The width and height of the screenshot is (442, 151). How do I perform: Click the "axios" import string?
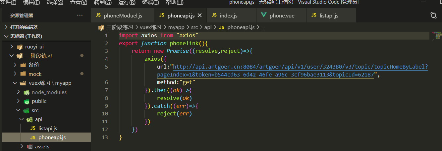tap(187, 36)
